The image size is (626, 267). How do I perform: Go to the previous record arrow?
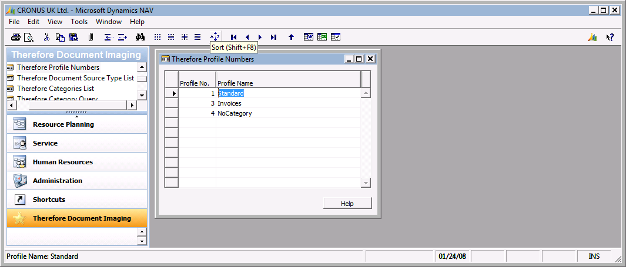pyautogui.click(x=247, y=37)
